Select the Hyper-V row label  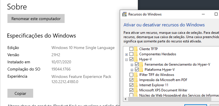pos(146,59)
